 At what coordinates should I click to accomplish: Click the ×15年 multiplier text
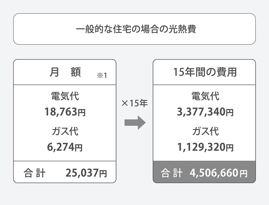point(135,104)
